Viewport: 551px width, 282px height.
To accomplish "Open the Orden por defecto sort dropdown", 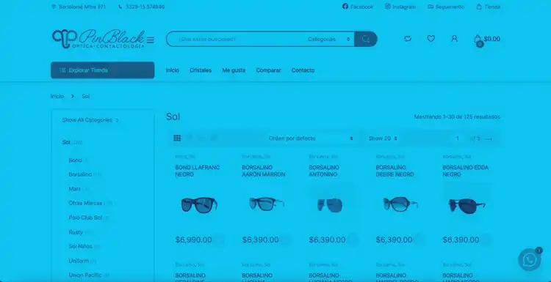I will [311, 138].
